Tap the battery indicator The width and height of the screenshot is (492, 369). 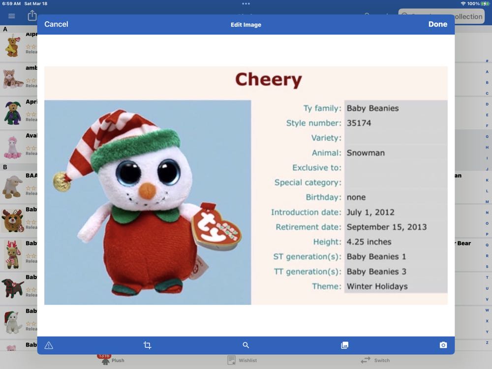coord(486,3)
